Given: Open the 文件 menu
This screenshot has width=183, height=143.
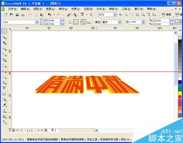Looking at the screenshot, I should pos(12,9).
